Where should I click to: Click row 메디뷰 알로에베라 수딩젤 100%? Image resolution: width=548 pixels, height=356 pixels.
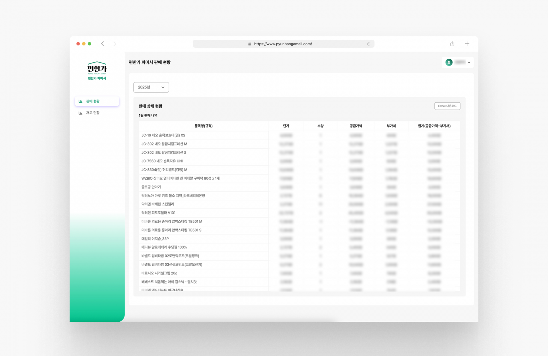[x=299, y=247]
